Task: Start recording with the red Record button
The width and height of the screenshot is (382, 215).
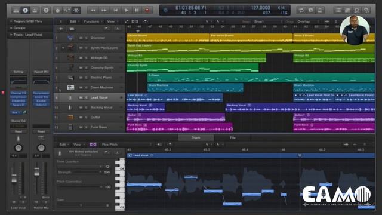Action: (147, 10)
